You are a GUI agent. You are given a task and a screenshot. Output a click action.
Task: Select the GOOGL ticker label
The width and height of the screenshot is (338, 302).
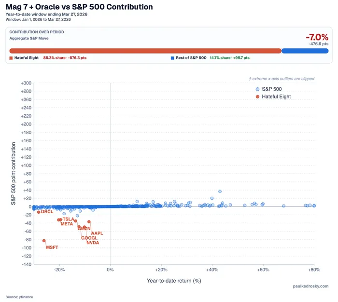(89, 238)
